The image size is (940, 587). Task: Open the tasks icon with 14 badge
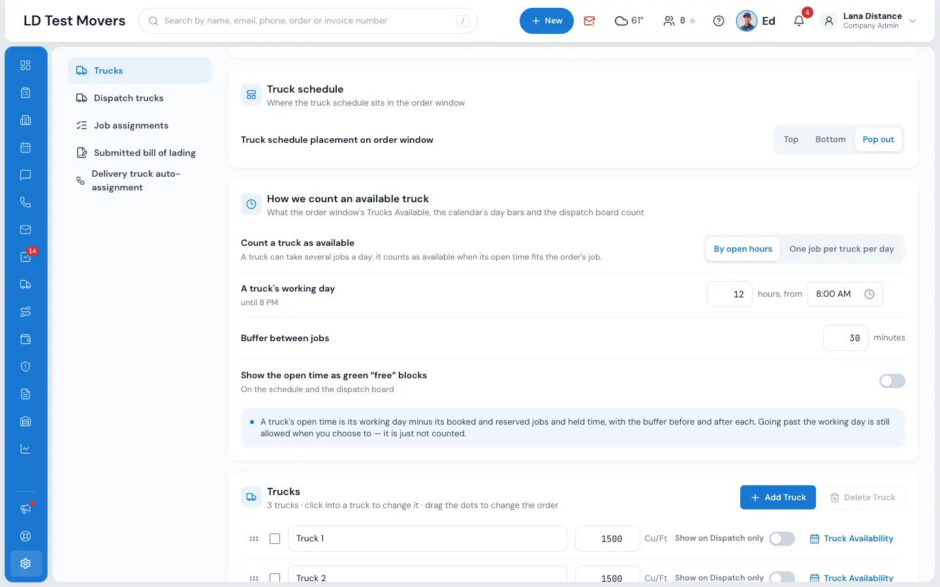pyautogui.click(x=25, y=257)
